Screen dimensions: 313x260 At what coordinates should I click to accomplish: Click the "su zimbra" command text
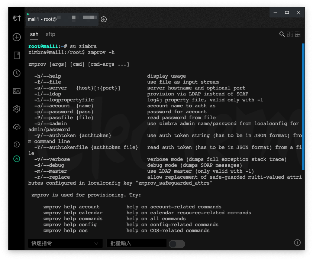coord(83,46)
